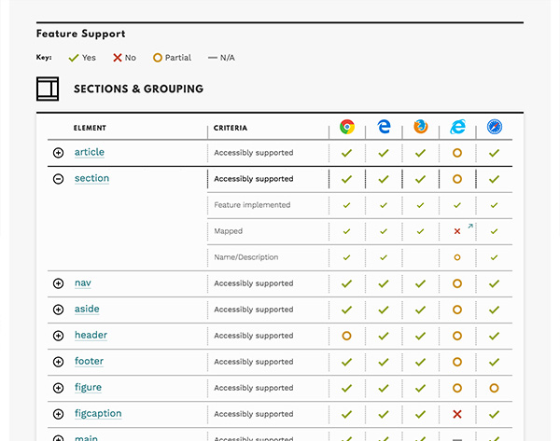
Task: Click the Chrome browser icon column header
Action: pos(346,127)
